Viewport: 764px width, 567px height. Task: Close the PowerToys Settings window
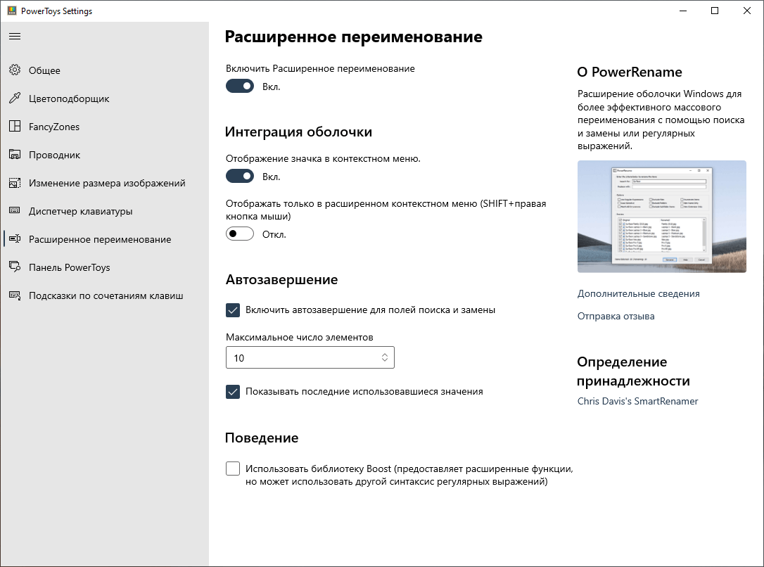point(746,11)
